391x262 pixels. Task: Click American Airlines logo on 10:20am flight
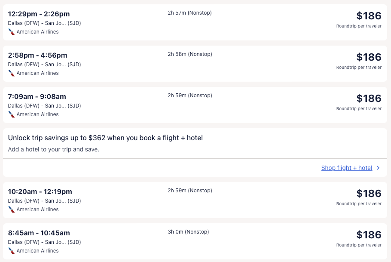tap(11, 210)
